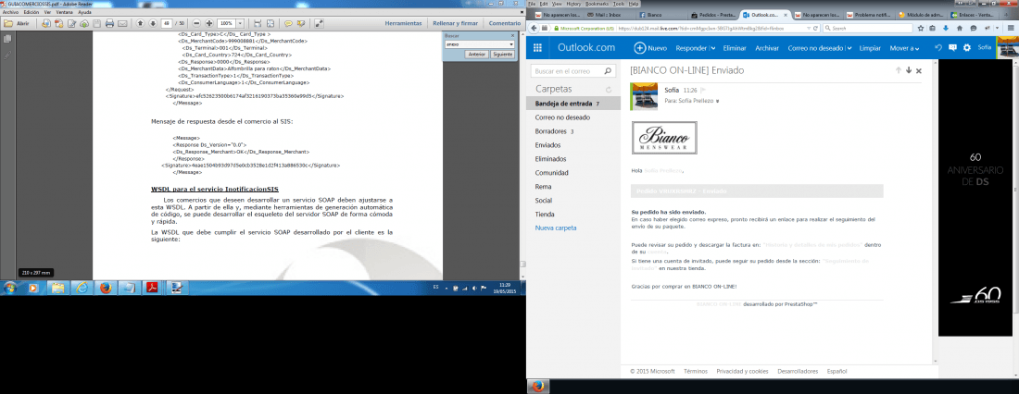
Task: Open the Buscar search field dropdown arrow
Action: [x=511, y=44]
